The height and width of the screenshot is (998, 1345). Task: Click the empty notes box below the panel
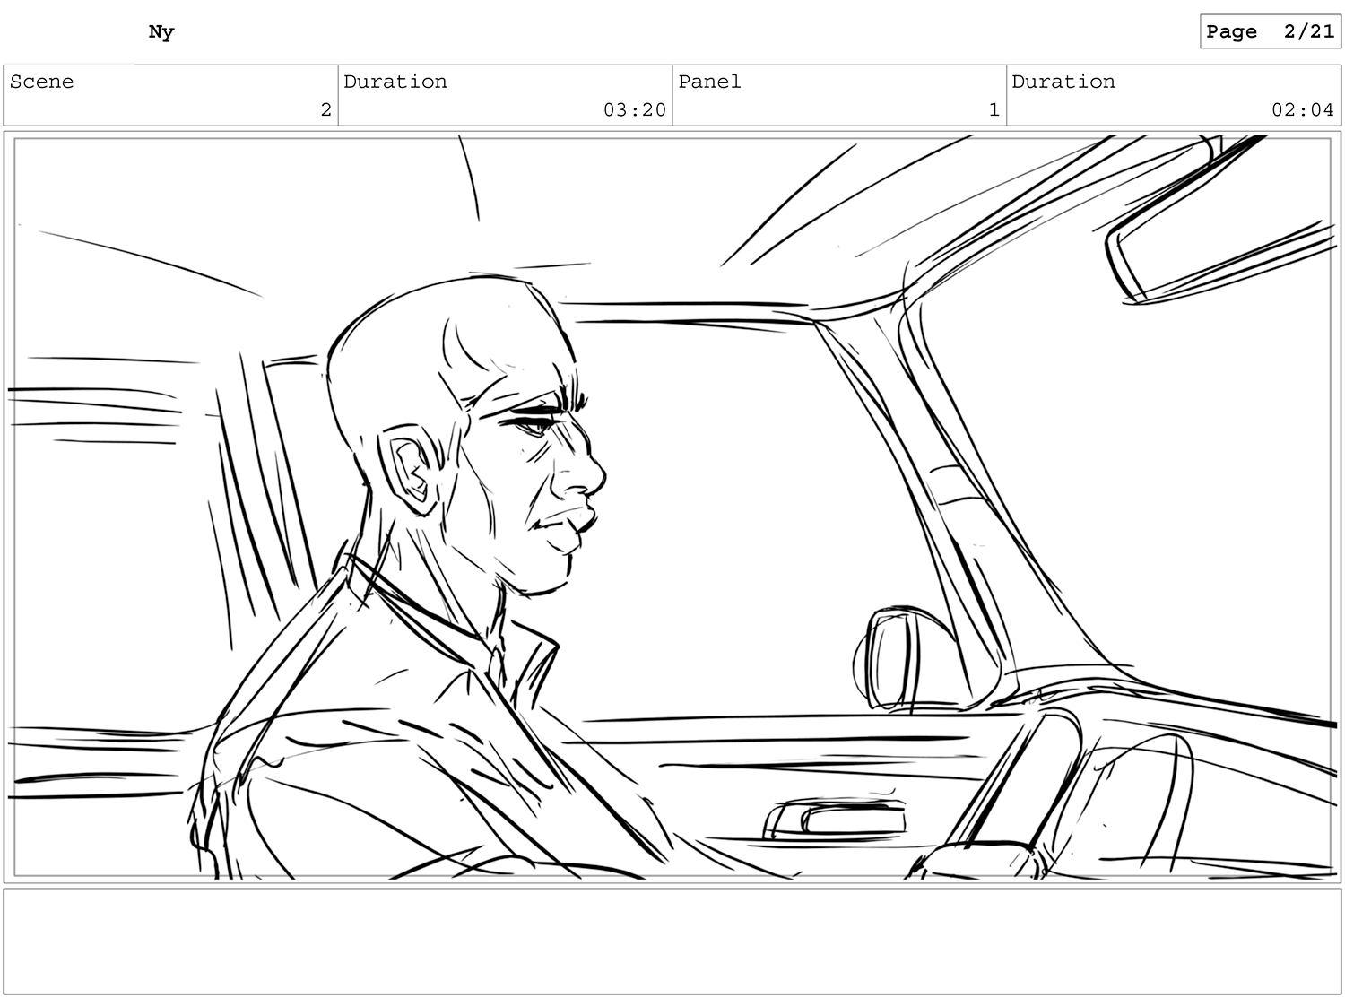(672, 941)
